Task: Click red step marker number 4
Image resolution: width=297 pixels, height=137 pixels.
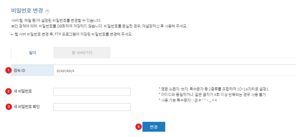Action: 138,127
